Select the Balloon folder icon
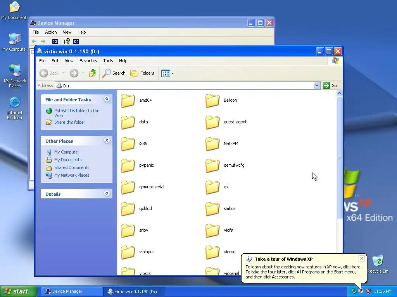Viewport: 397px width, 297px height. coord(212,101)
